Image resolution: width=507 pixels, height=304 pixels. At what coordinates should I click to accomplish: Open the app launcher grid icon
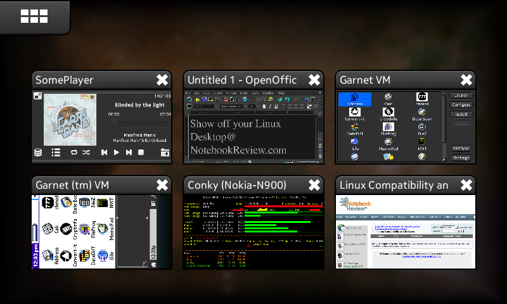point(34,16)
